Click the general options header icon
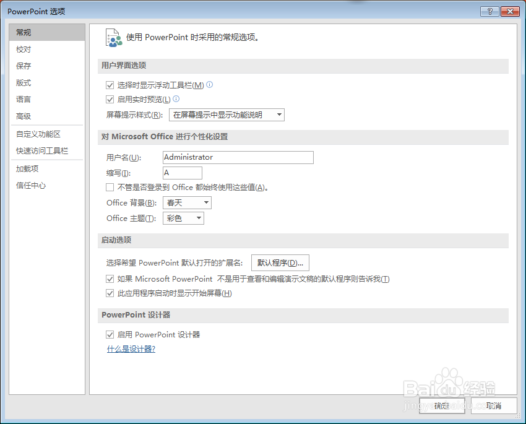 click(114, 38)
